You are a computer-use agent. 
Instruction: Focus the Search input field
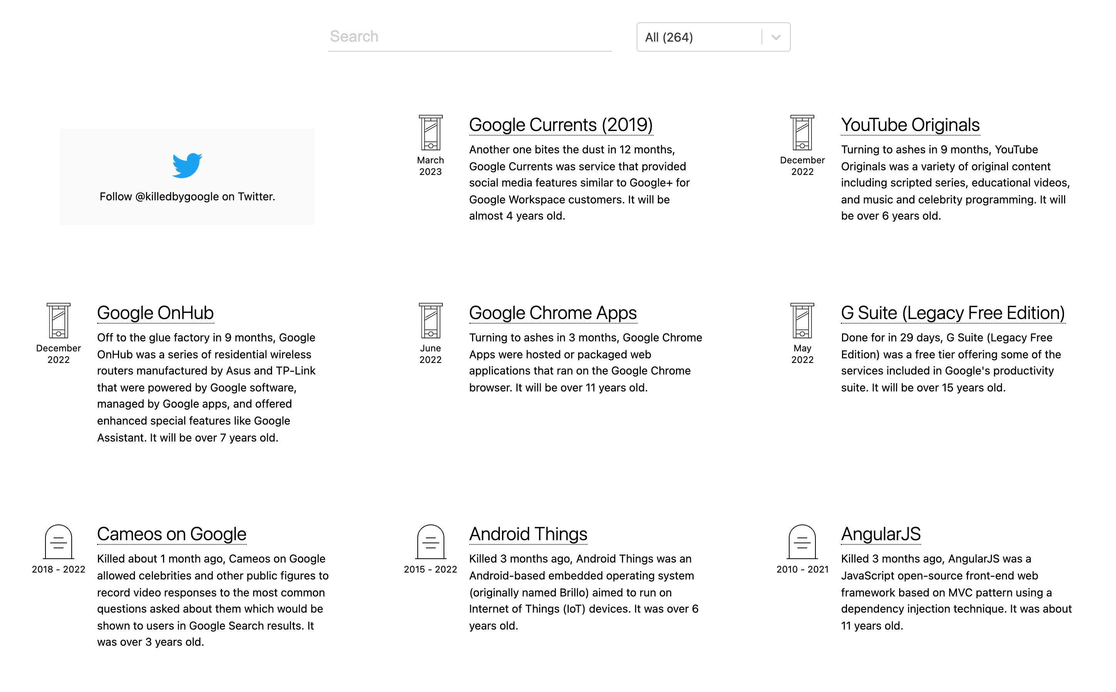[x=470, y=37]
